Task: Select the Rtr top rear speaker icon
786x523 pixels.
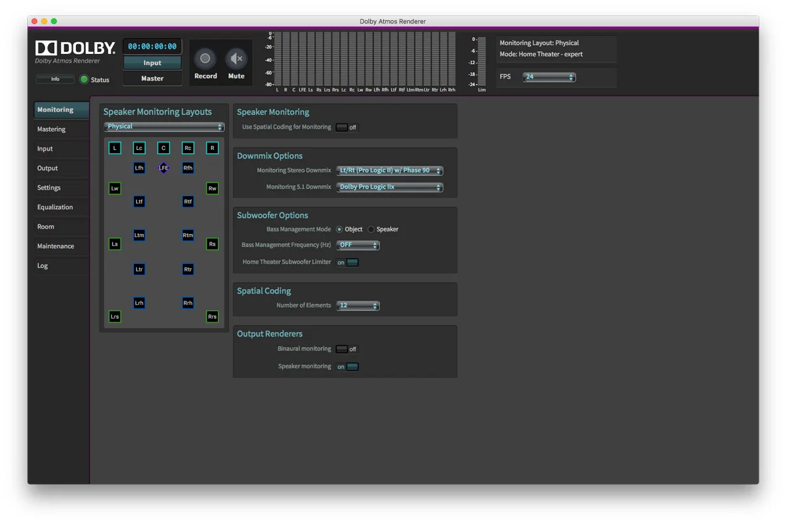Action: point(188,269)
